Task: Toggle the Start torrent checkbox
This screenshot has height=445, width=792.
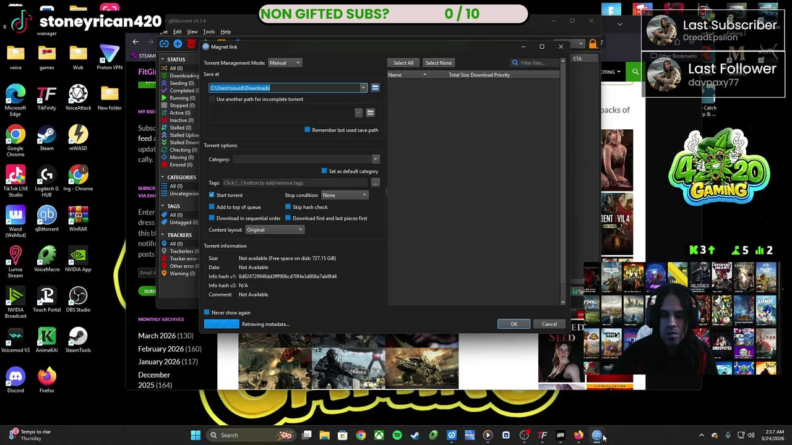Action: point(212,195)
